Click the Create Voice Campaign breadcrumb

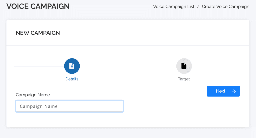[225, 7]
